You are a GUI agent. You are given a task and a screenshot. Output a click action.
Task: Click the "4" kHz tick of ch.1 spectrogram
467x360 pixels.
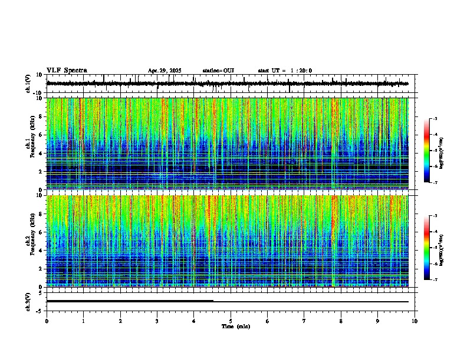coord(41,154)
